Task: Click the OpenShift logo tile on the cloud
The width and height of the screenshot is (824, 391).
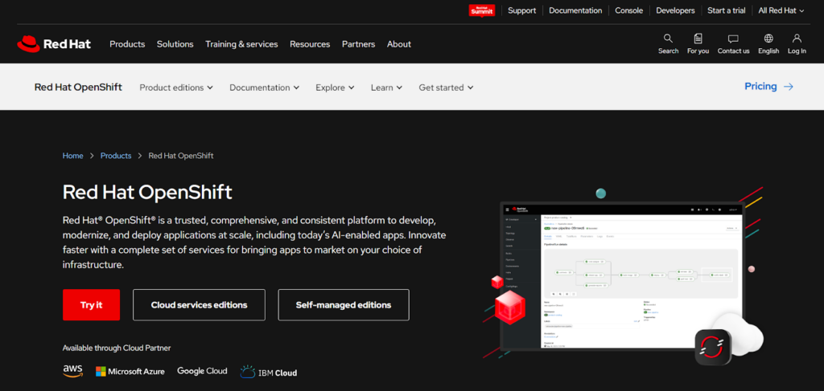Action: (x=713, y=347)
